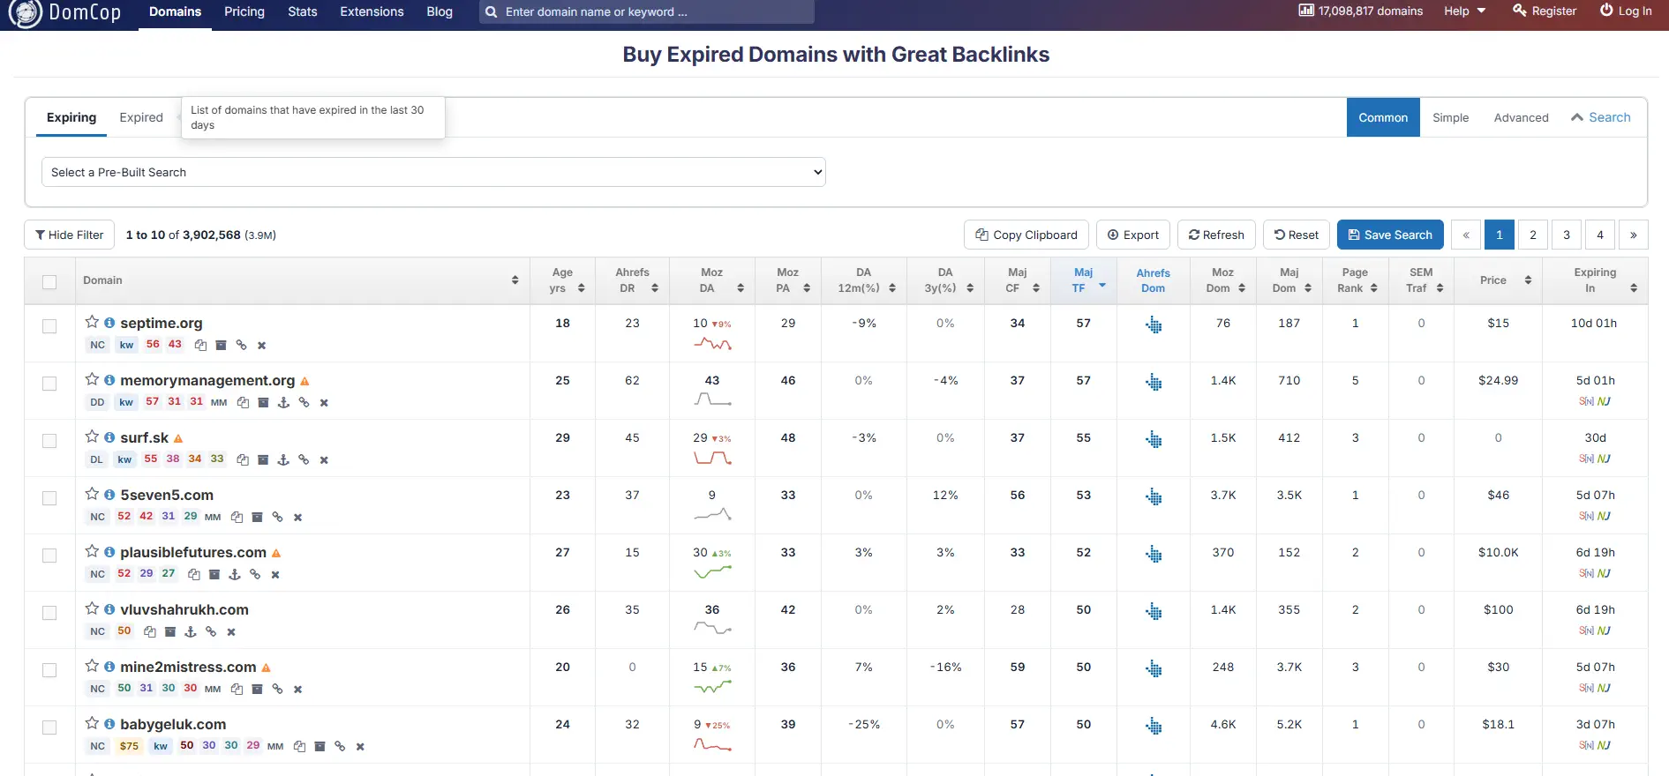
Task: Open info icon for memorymanagement.org
Action: (x=109, y=380)
